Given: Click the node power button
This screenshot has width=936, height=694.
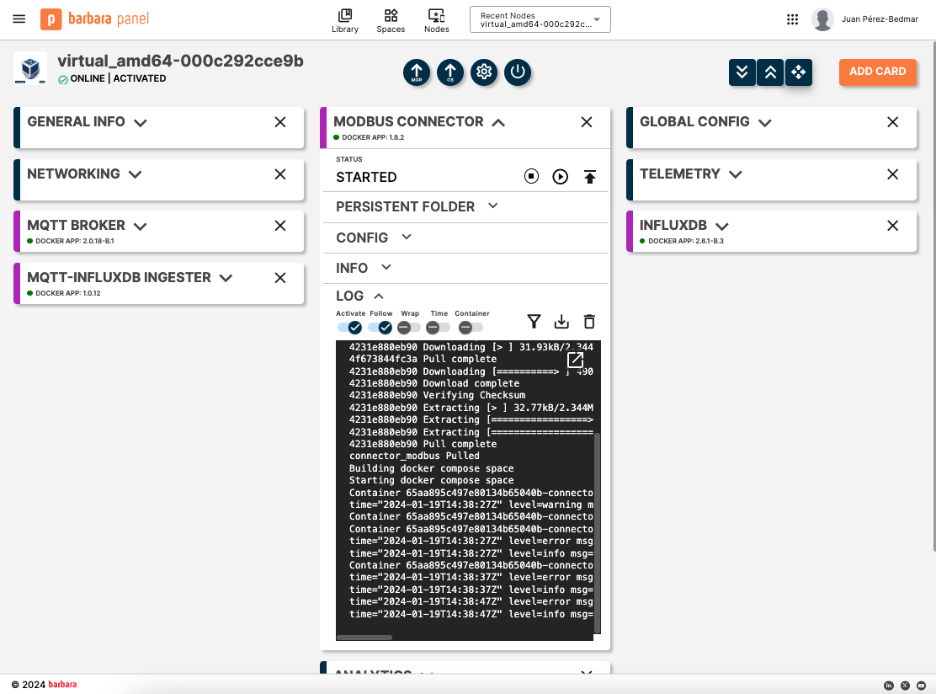Looking at the screenshot, I should 518,72.
